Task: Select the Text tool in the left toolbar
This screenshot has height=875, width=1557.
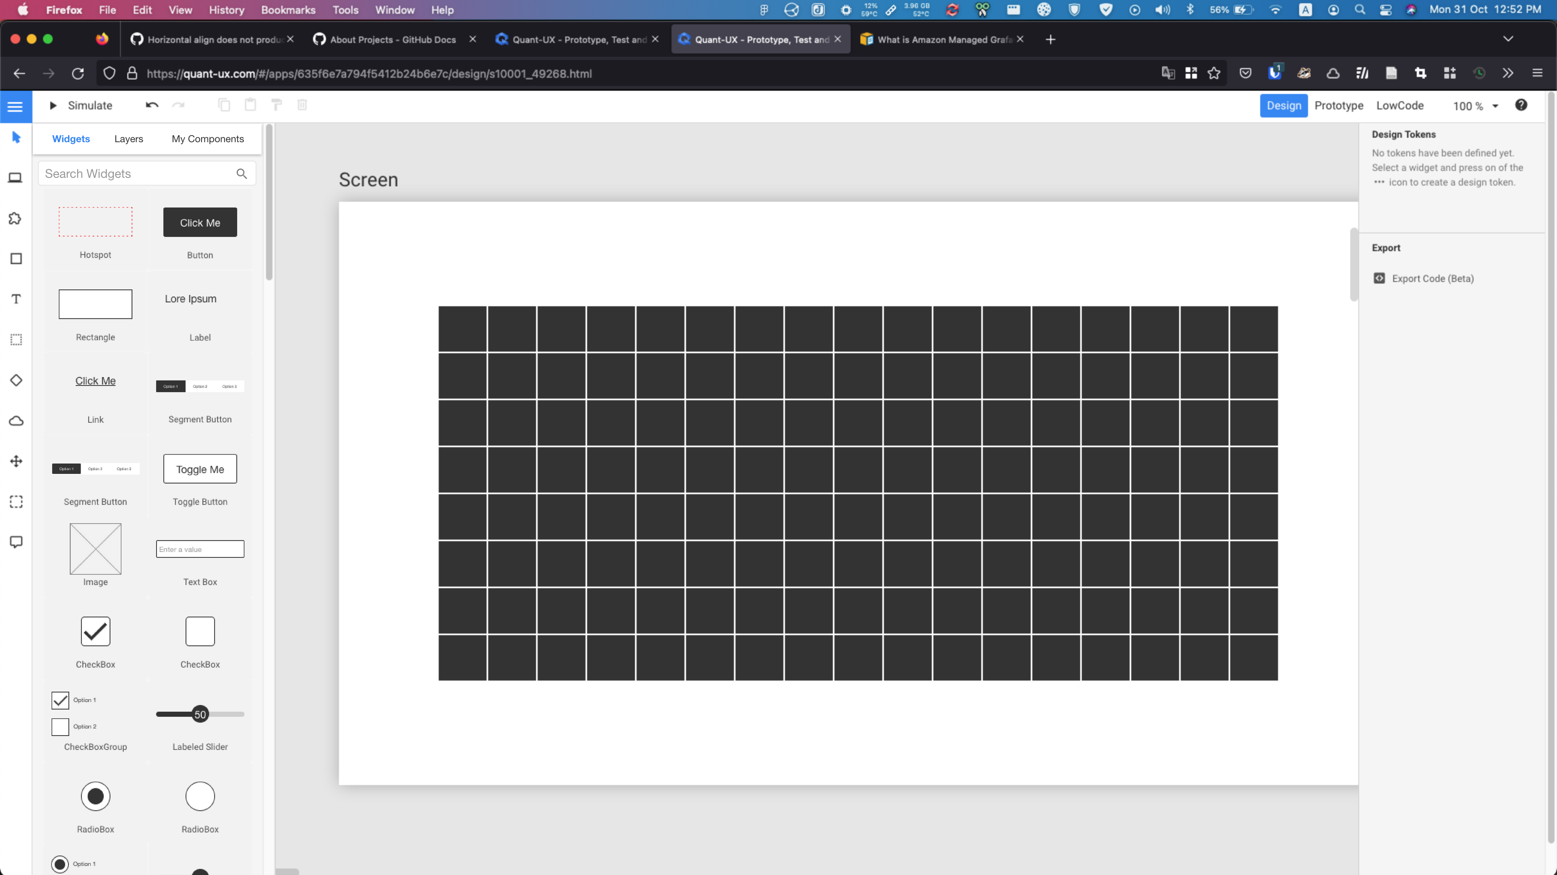Action: [16, 298]
